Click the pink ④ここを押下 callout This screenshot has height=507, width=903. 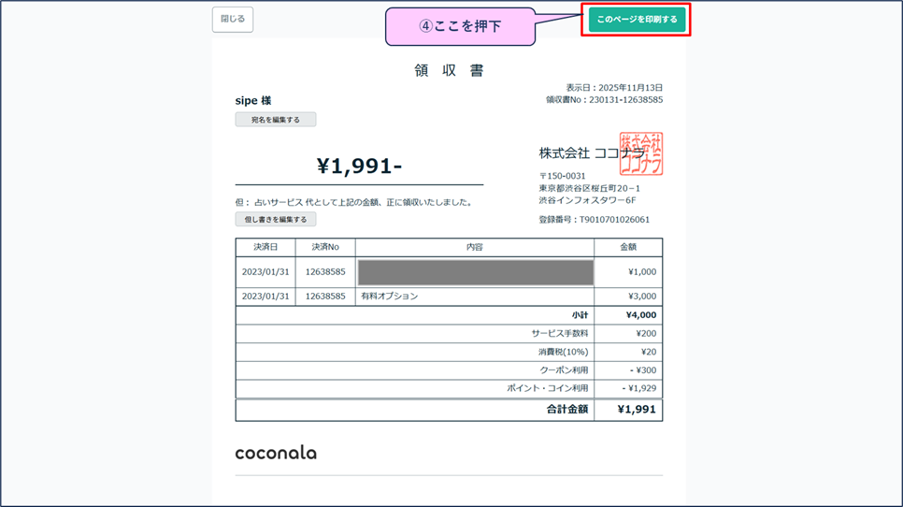(460, 26)
